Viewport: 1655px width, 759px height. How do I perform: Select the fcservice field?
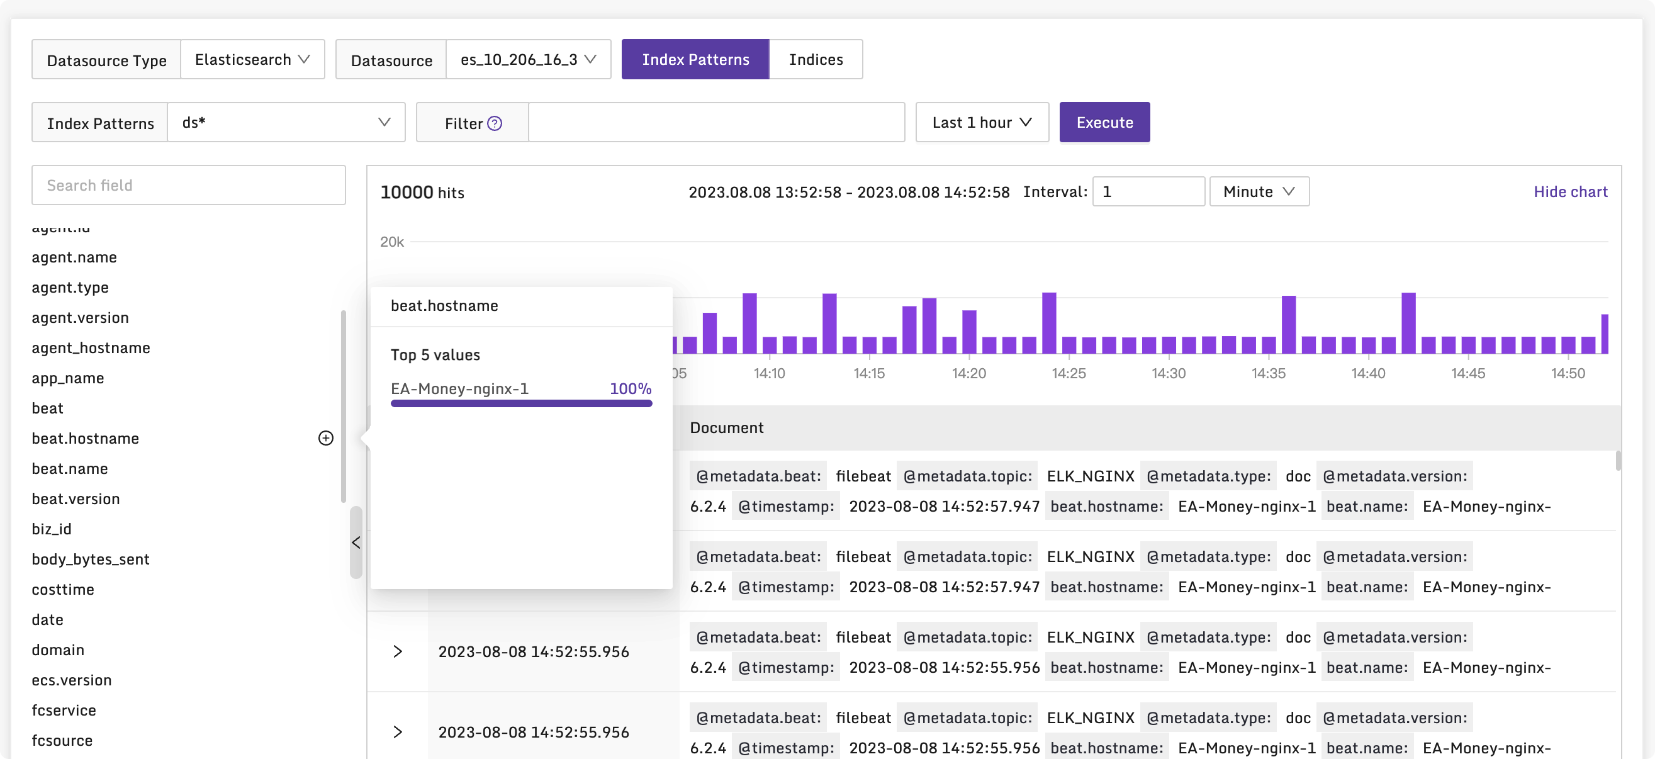pyautogui.click(x=64, y=710)
